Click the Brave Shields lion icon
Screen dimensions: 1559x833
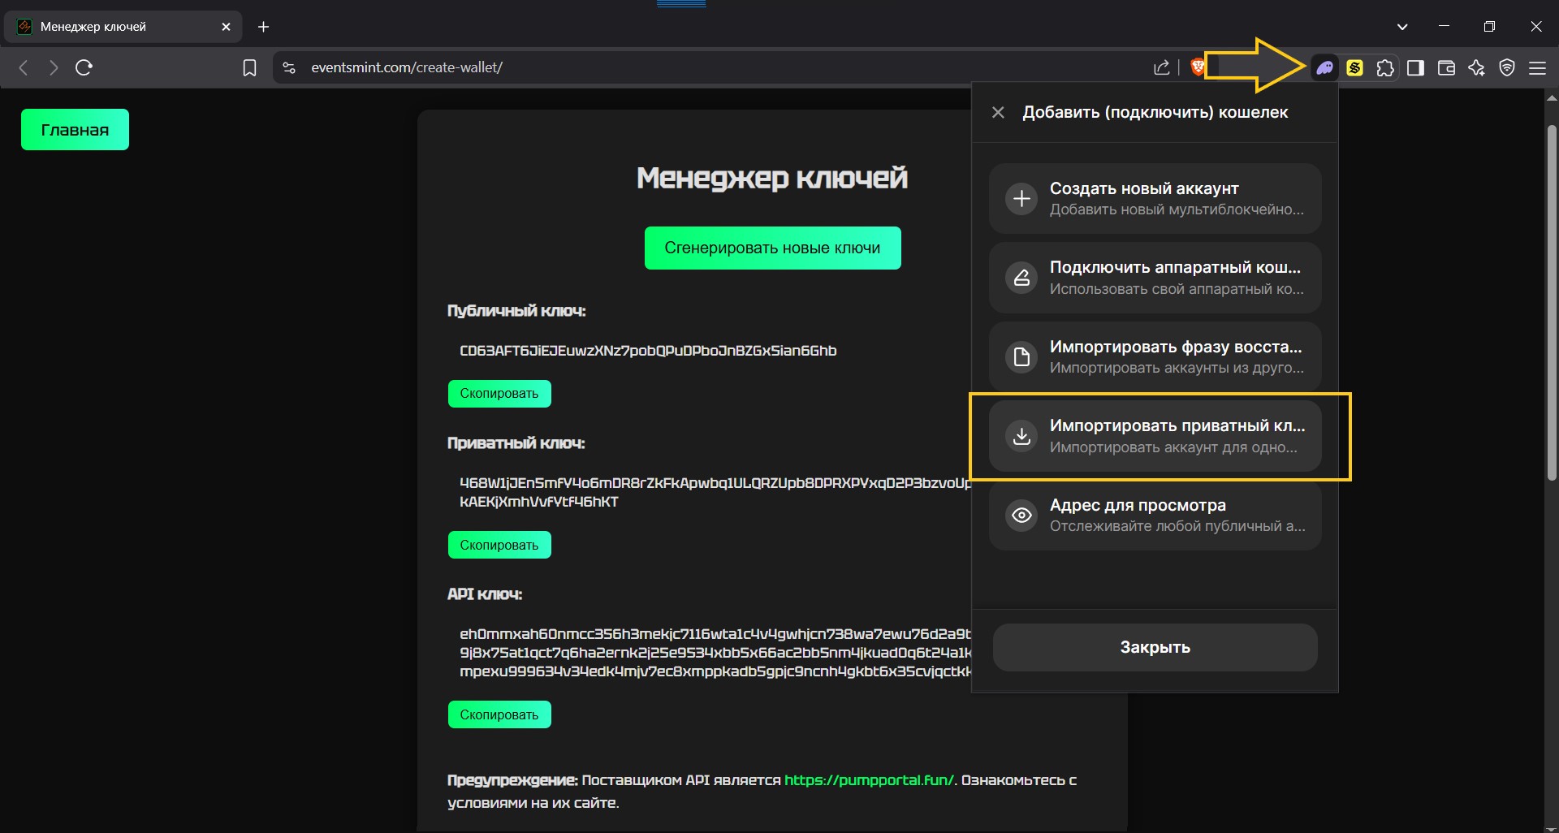click(x=1198, y=67)
